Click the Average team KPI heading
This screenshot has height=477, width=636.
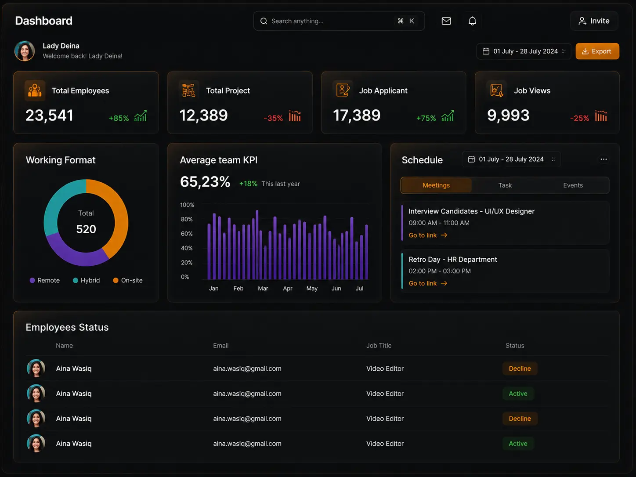point(219,160)
